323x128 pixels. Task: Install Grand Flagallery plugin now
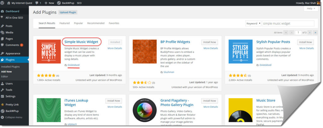click(209, 101)
